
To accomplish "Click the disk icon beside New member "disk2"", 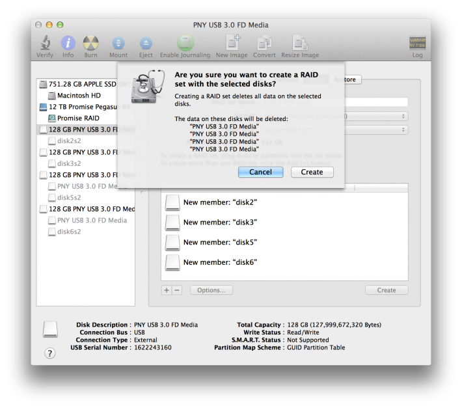I will [172, 202].
